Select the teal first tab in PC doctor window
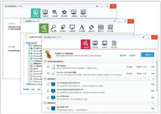This screenshot has width=161, height=114. 36,13
